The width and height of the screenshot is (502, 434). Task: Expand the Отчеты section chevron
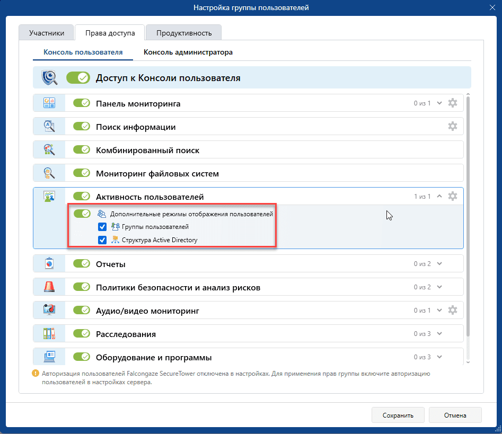pos(439,264)
